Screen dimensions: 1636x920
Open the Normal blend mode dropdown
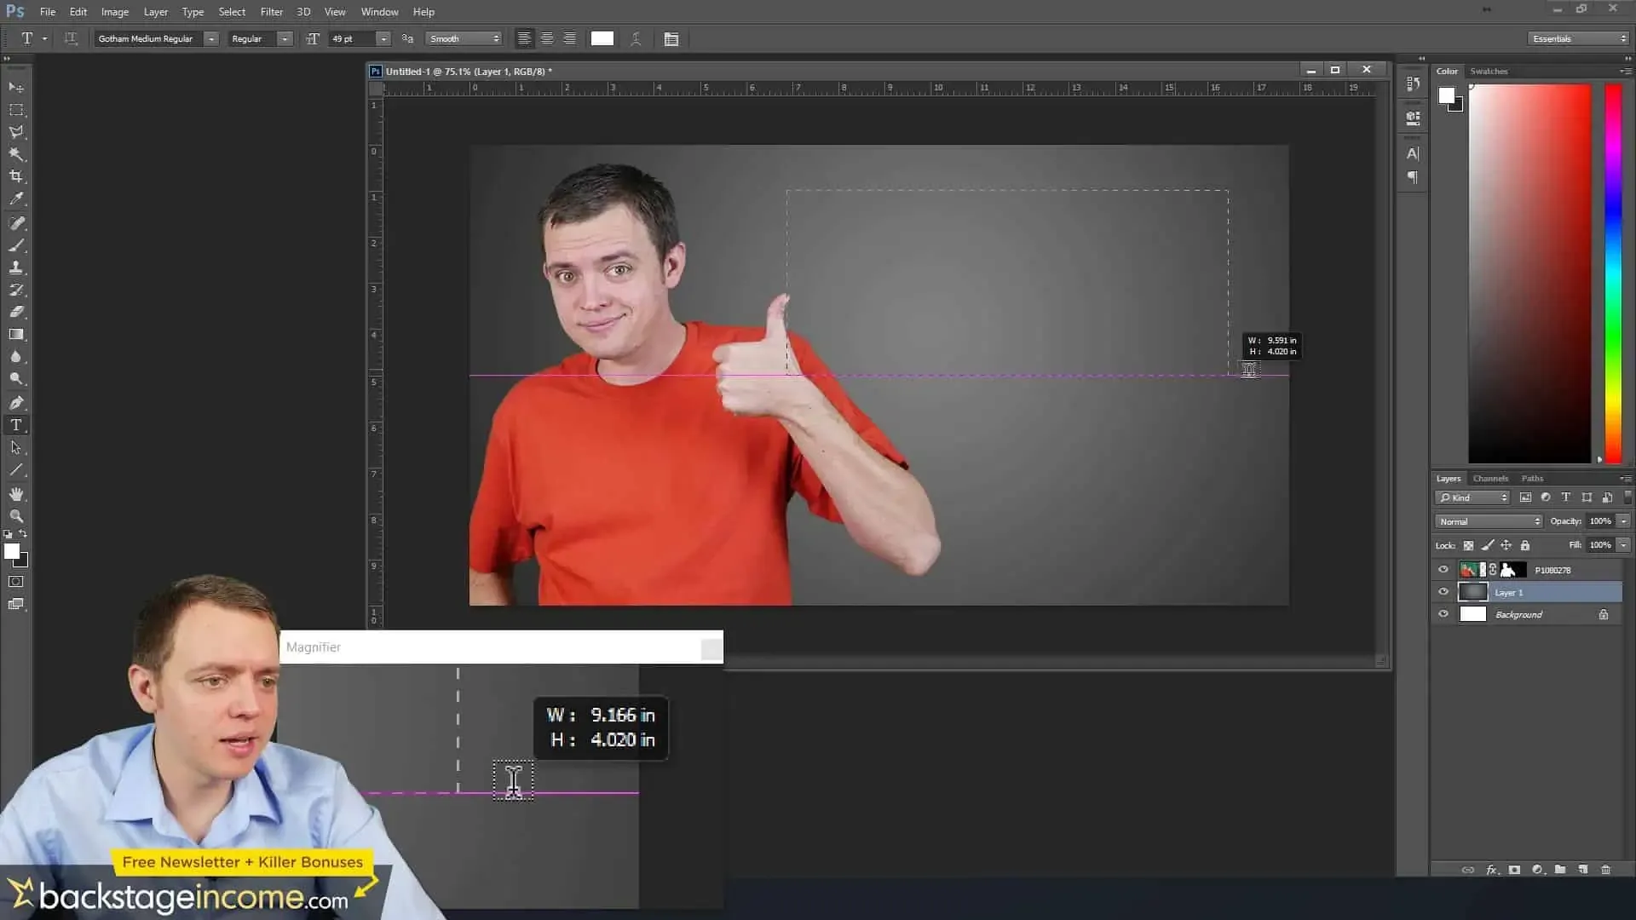tap(1489, 521)
